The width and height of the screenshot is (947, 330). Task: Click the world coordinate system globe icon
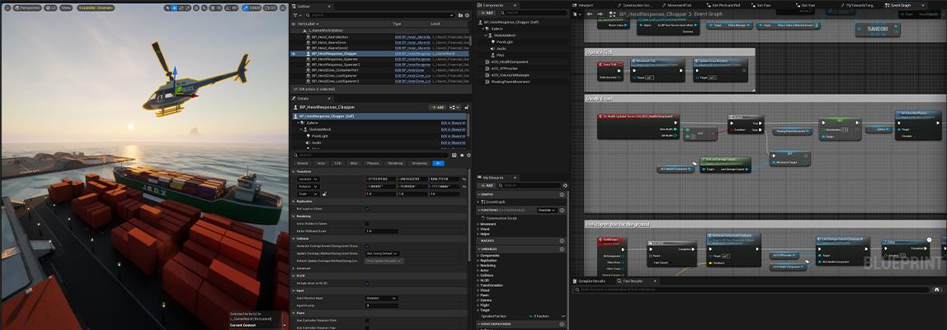pos(196,8)
